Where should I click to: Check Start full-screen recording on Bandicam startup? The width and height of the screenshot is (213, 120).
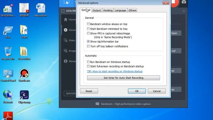pos(88,66)
